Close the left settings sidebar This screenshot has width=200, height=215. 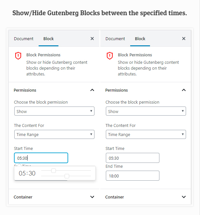pos(92,39)
